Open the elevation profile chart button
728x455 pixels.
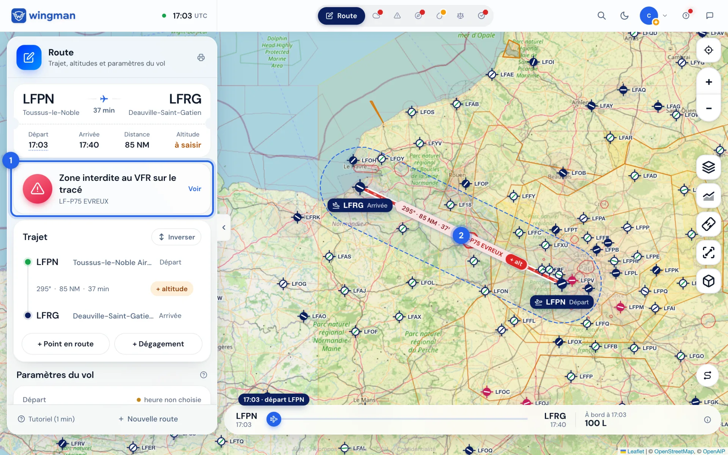click(708, 196)
